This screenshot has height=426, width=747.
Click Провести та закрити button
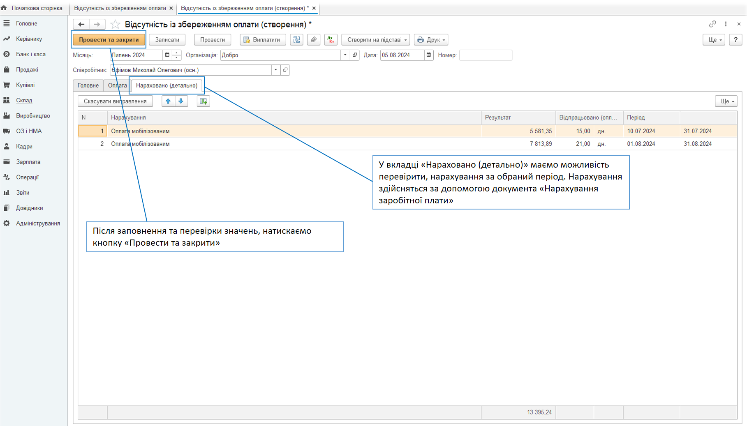pos(109,40)
